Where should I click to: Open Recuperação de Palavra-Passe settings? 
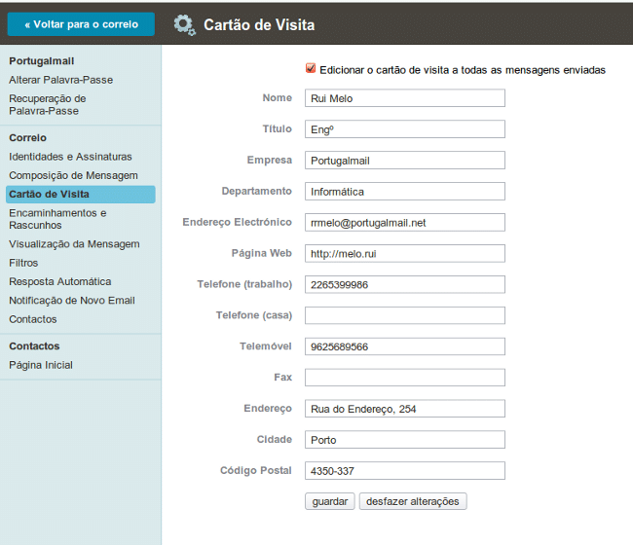click(48, 104)
